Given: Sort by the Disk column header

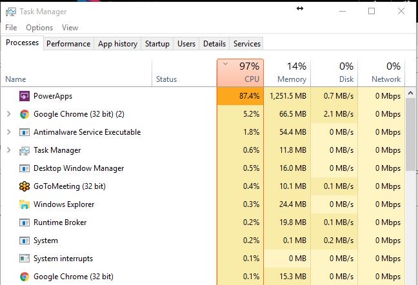Looking at the screenshot, I should pyautogui.click(x=334, y=74).
